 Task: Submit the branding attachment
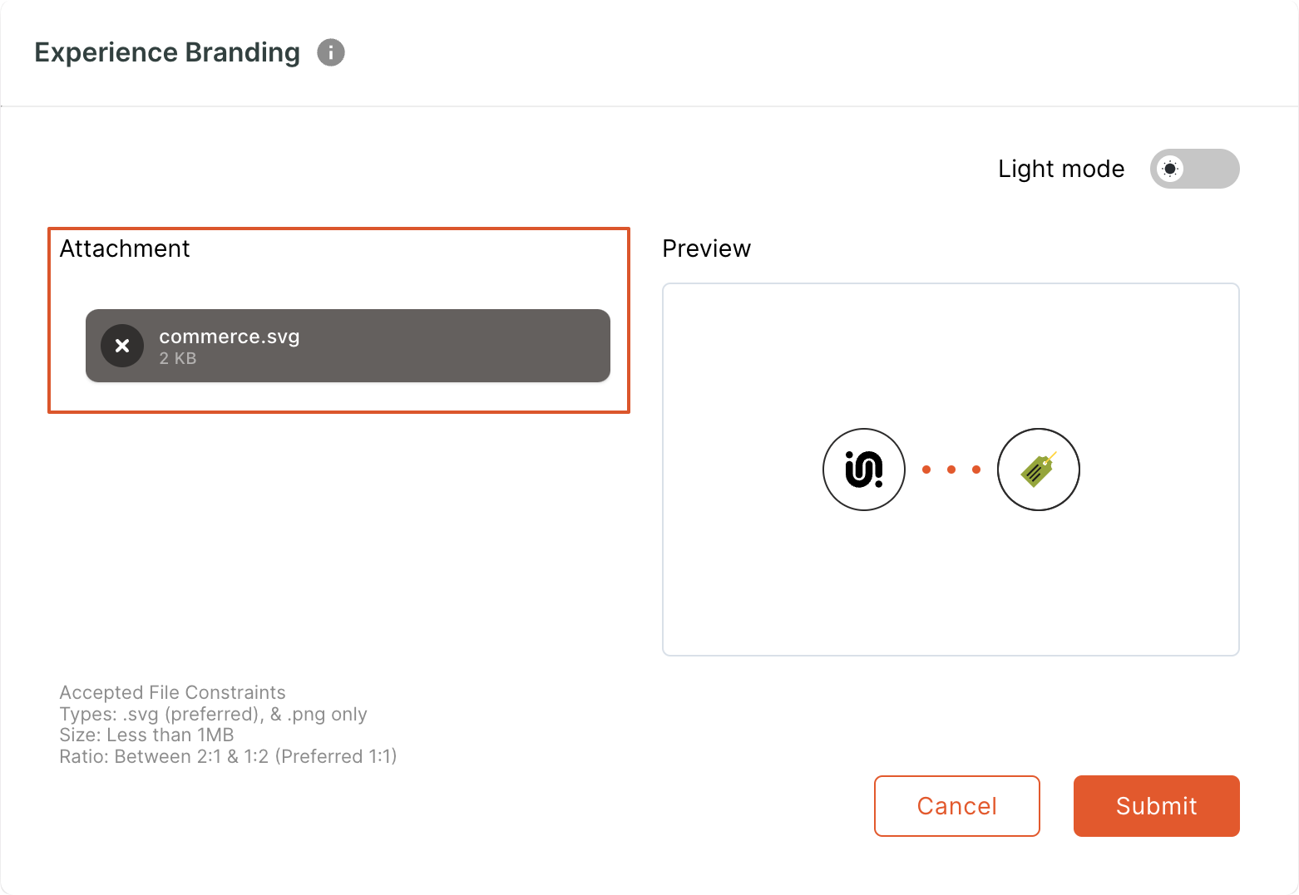coord(1157,806)
